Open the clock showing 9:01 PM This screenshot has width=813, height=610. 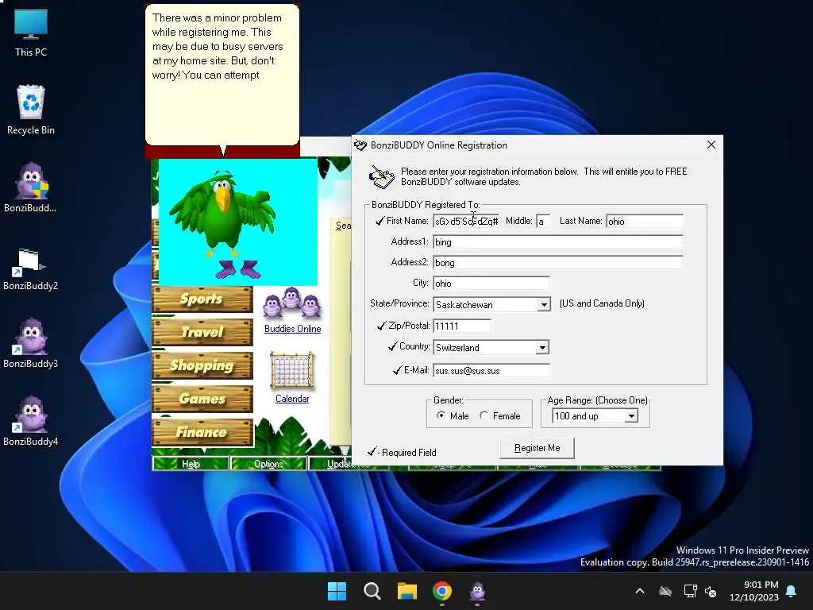754,591
